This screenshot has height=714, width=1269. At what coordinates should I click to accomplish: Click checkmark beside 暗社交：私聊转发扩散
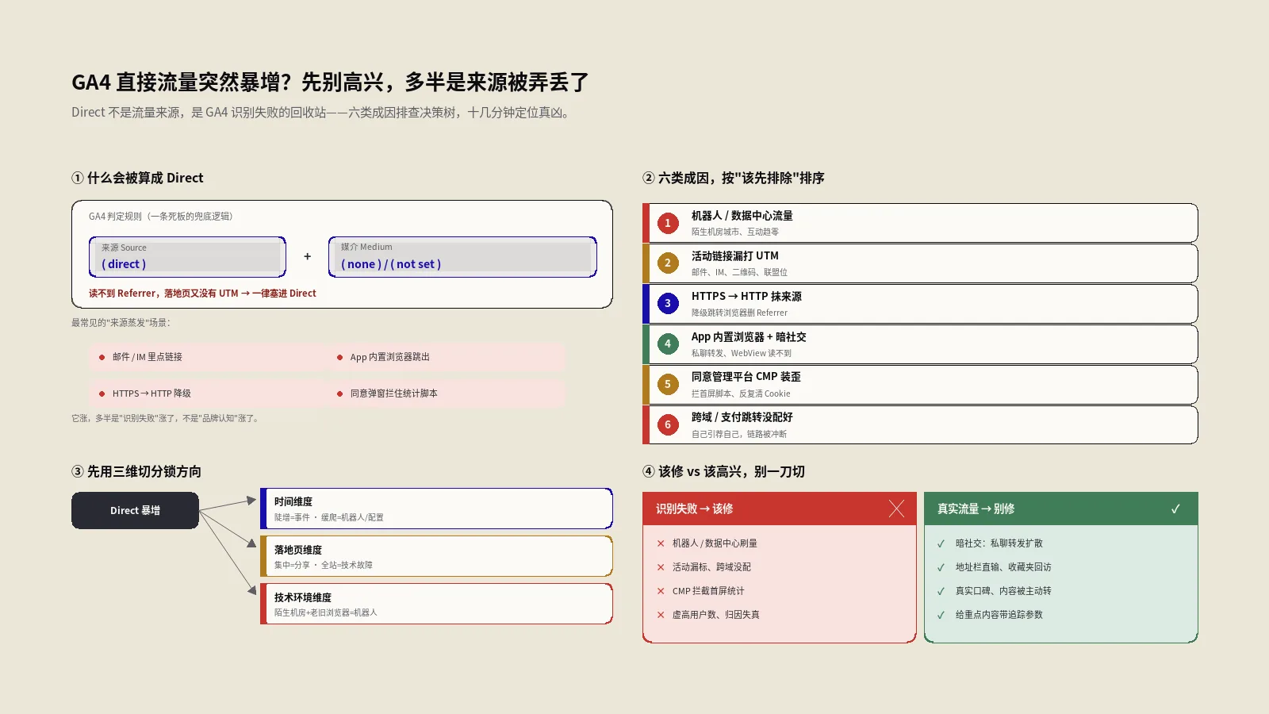pyautogui.click(x=941, y=543)
